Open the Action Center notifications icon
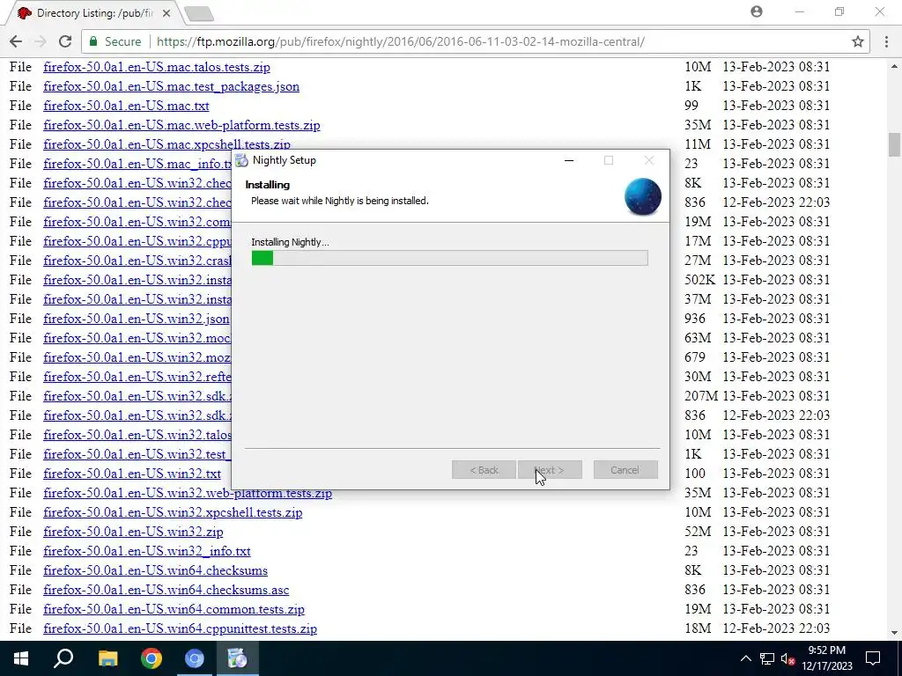 coord(873,658)
